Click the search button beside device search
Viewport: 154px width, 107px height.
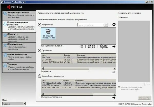pos(106,25)
